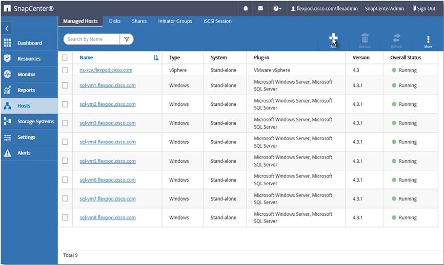Open host link sql-vm2.flexpod.cisco.com
This screenshot has height=265, width=444.
click(108, 104)
